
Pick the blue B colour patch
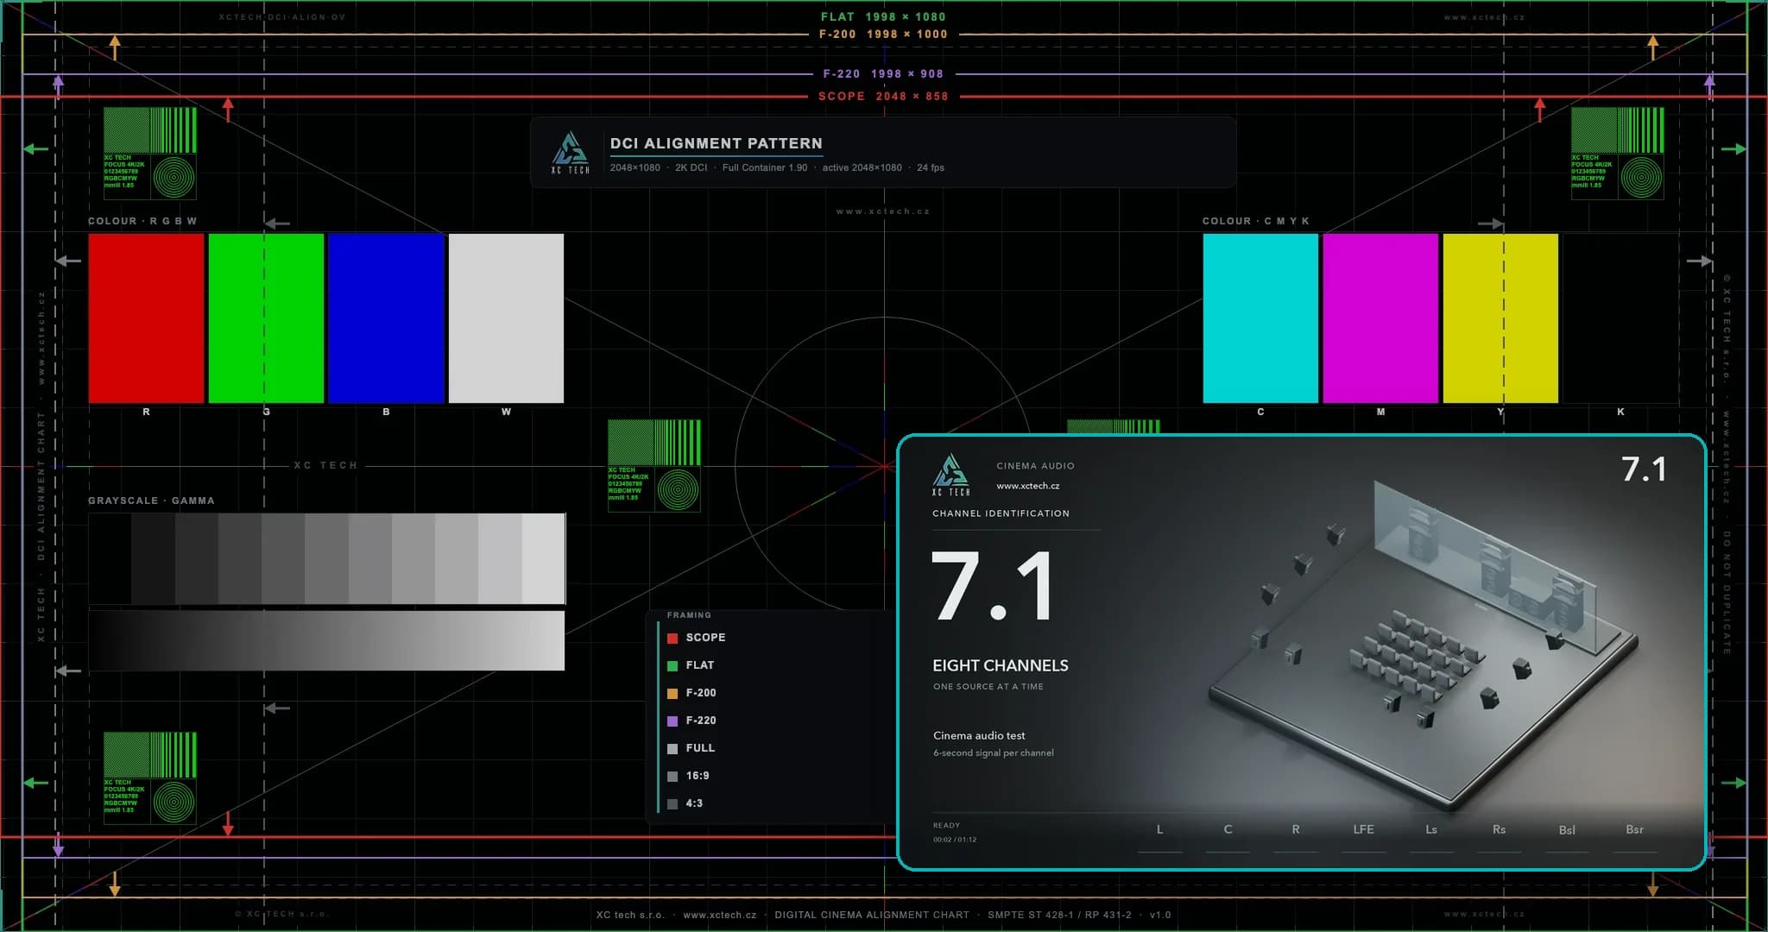point(386,318)
